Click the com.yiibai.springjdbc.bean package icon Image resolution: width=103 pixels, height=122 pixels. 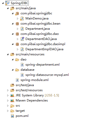[x=17, y=24]
